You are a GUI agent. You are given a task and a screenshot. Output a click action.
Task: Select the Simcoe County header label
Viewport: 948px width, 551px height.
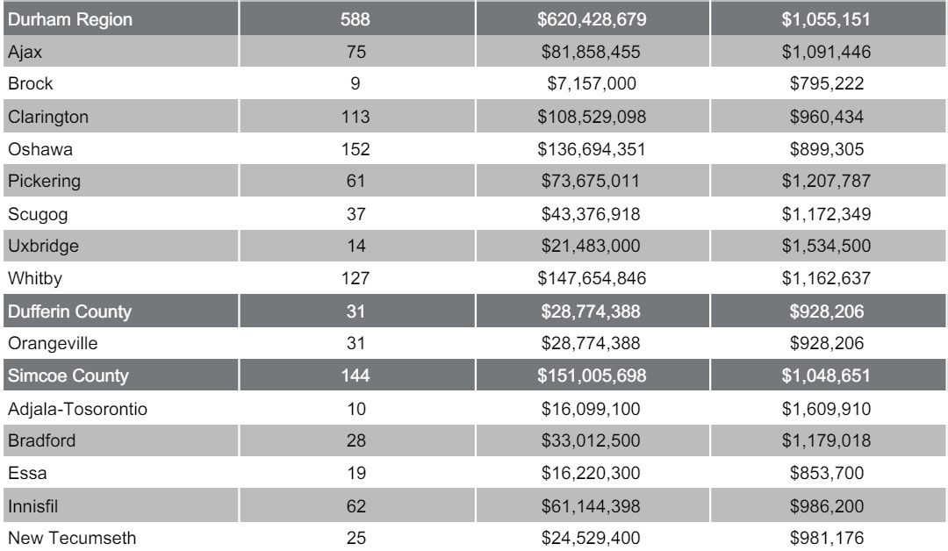pos(55,376)
